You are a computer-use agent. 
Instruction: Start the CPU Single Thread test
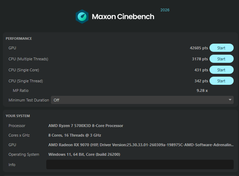pos(222,81)
